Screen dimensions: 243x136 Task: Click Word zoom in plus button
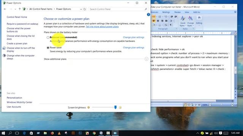[232, 105]
